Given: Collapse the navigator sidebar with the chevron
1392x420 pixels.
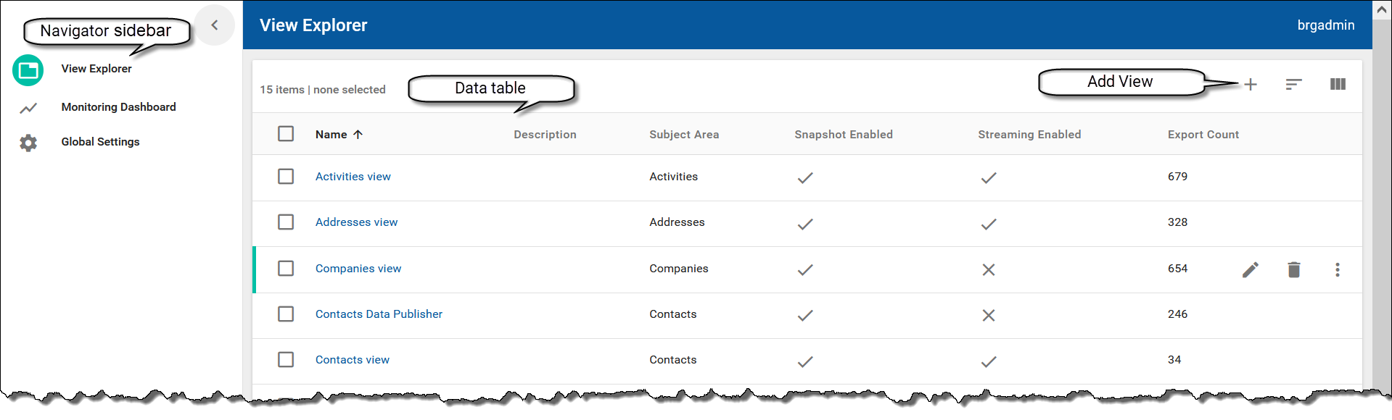Looking at the screenshot, I should (x=215, y=25).
